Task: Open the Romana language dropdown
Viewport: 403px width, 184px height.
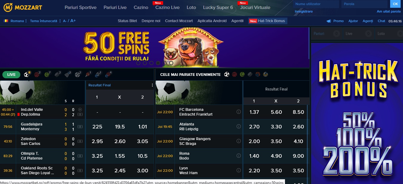Action: click(x=15, y=21)
